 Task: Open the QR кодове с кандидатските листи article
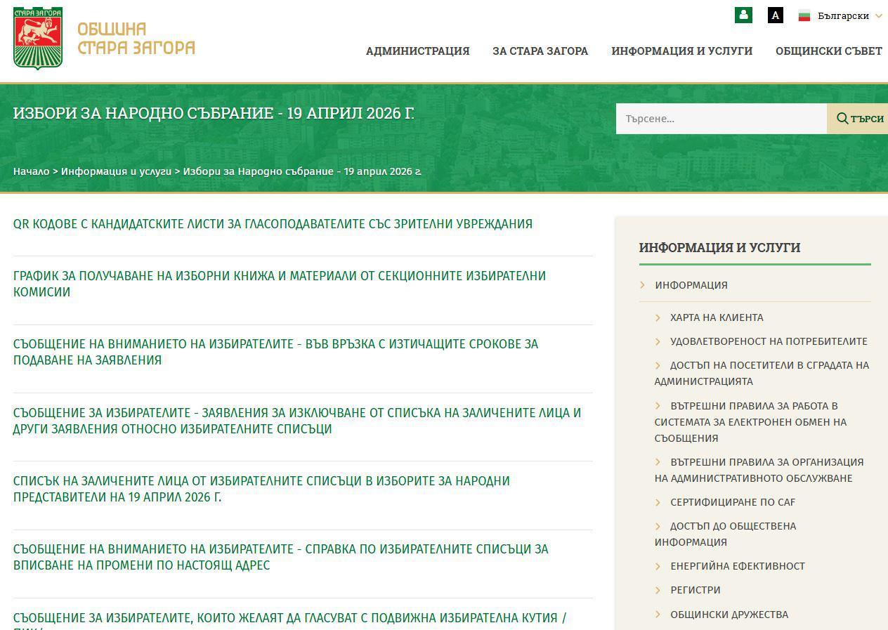(x=273, y=223)
